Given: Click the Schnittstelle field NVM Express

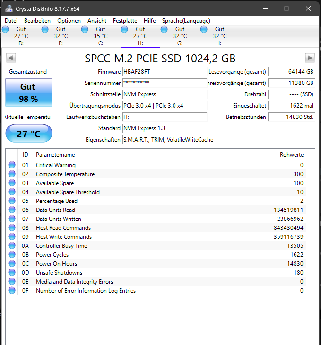Looking at the screenshot, I should click(165, 94).
